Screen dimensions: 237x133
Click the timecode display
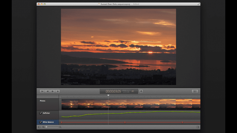113,91
